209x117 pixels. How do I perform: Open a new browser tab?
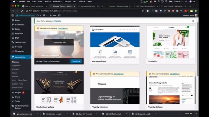click(190, 6)
